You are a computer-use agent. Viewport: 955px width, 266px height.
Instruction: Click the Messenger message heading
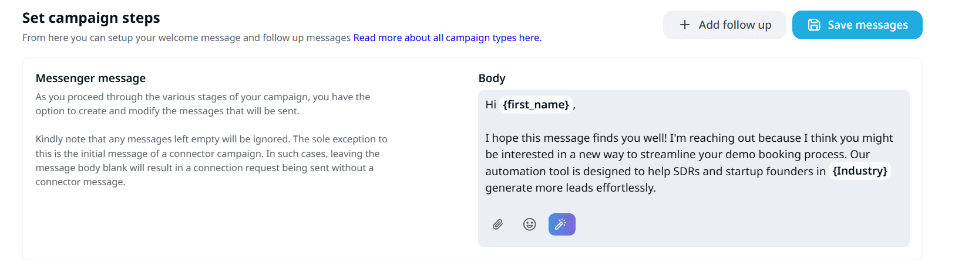coord(90,79)
